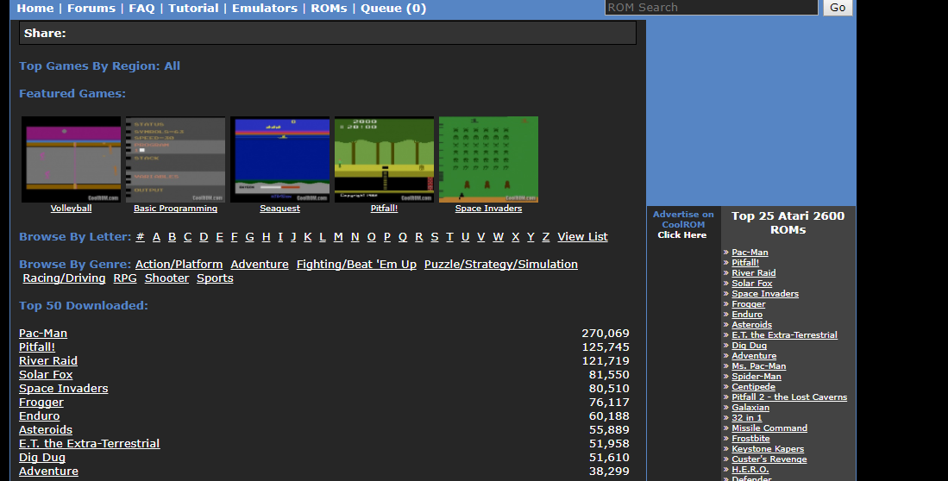Browse games starting with letter S
Image resolution: width=948 pixels, height=481 pixels.
tap(435, 237)
